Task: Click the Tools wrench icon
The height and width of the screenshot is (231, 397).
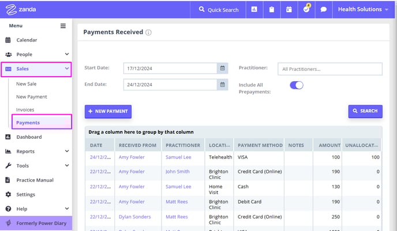Action: pyautogui.click(x=8, y=166)
